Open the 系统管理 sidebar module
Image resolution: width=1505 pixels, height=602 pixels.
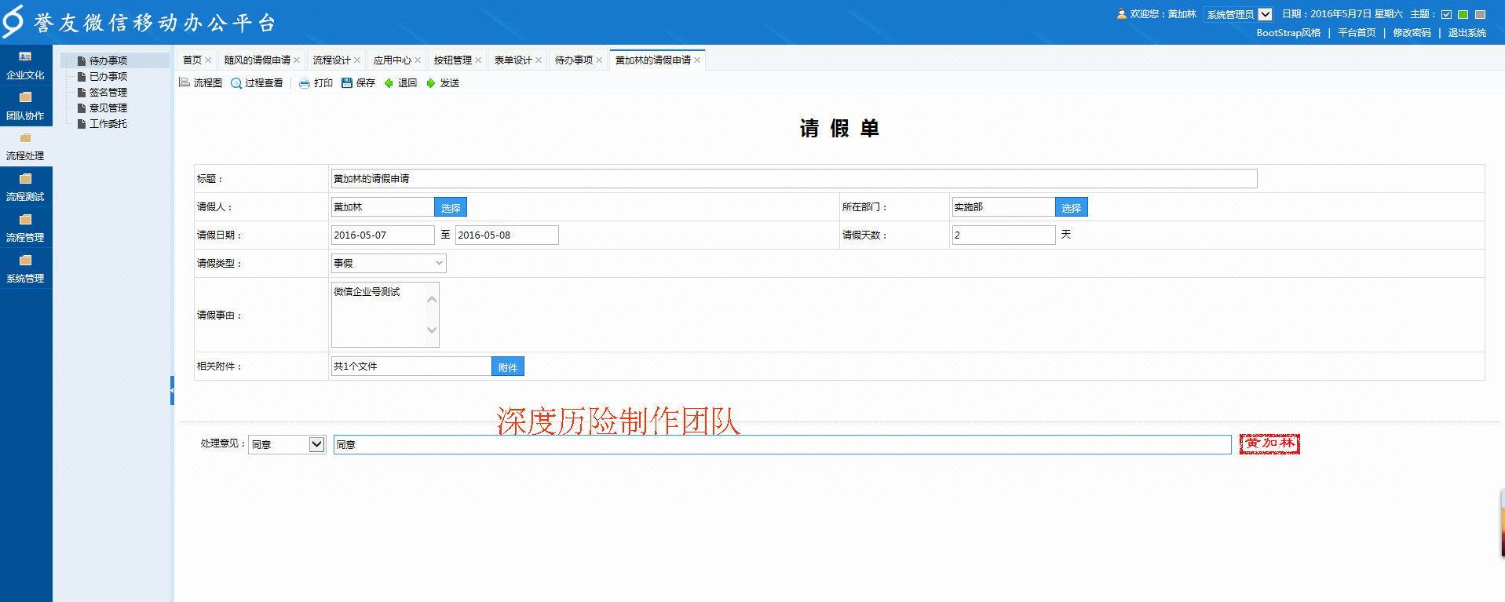point(25,269)
